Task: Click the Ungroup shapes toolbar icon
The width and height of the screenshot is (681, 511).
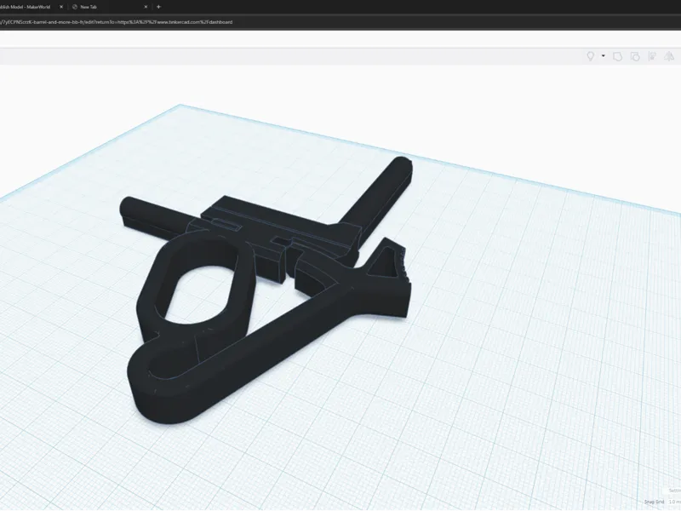Action: pyautogui.click(x=635, y=56)
